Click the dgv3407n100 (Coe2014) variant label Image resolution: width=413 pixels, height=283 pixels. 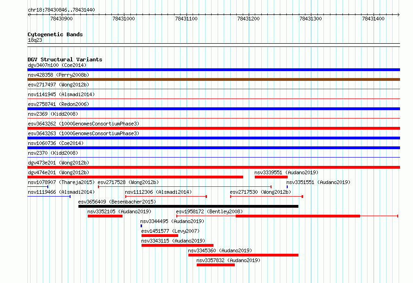[57, 65]
